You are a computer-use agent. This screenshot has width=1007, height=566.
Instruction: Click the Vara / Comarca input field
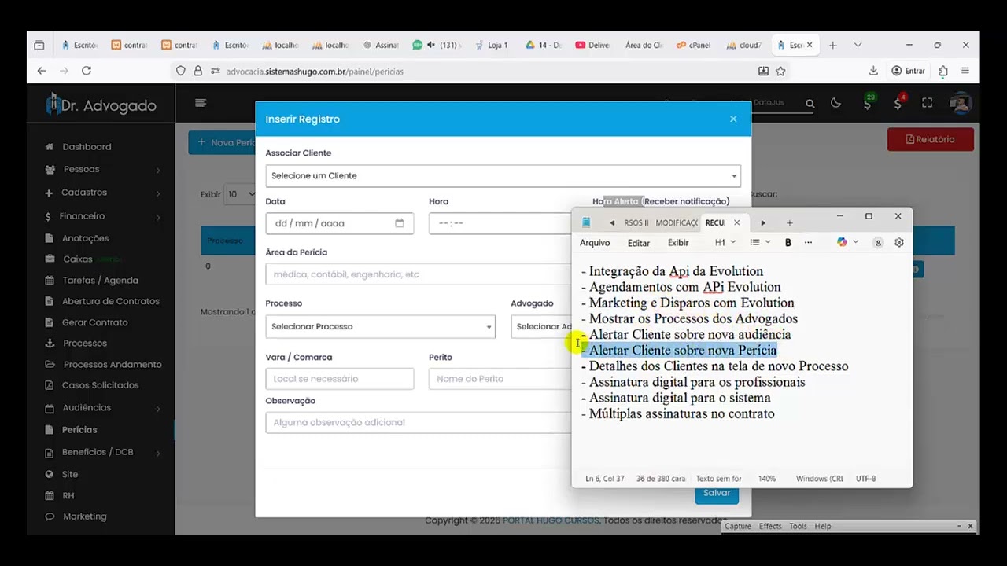pyautogui.click(x=339, y=379)
